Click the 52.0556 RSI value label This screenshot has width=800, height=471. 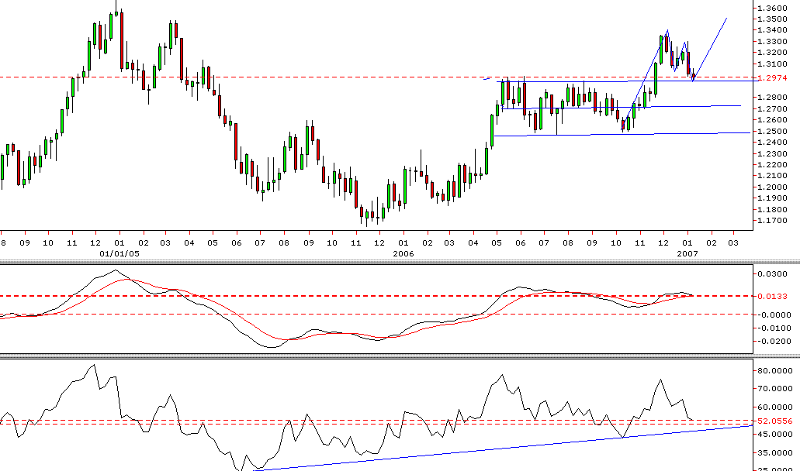[x=775, y=421]
